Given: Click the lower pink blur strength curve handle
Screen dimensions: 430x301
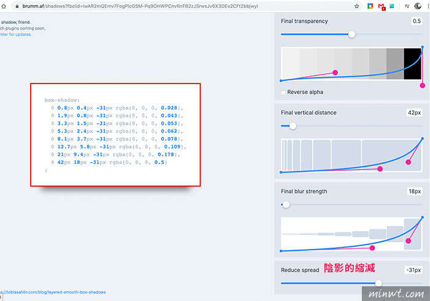Looking at the screenshot, I should pyautogui.click(x=372, y=248).
